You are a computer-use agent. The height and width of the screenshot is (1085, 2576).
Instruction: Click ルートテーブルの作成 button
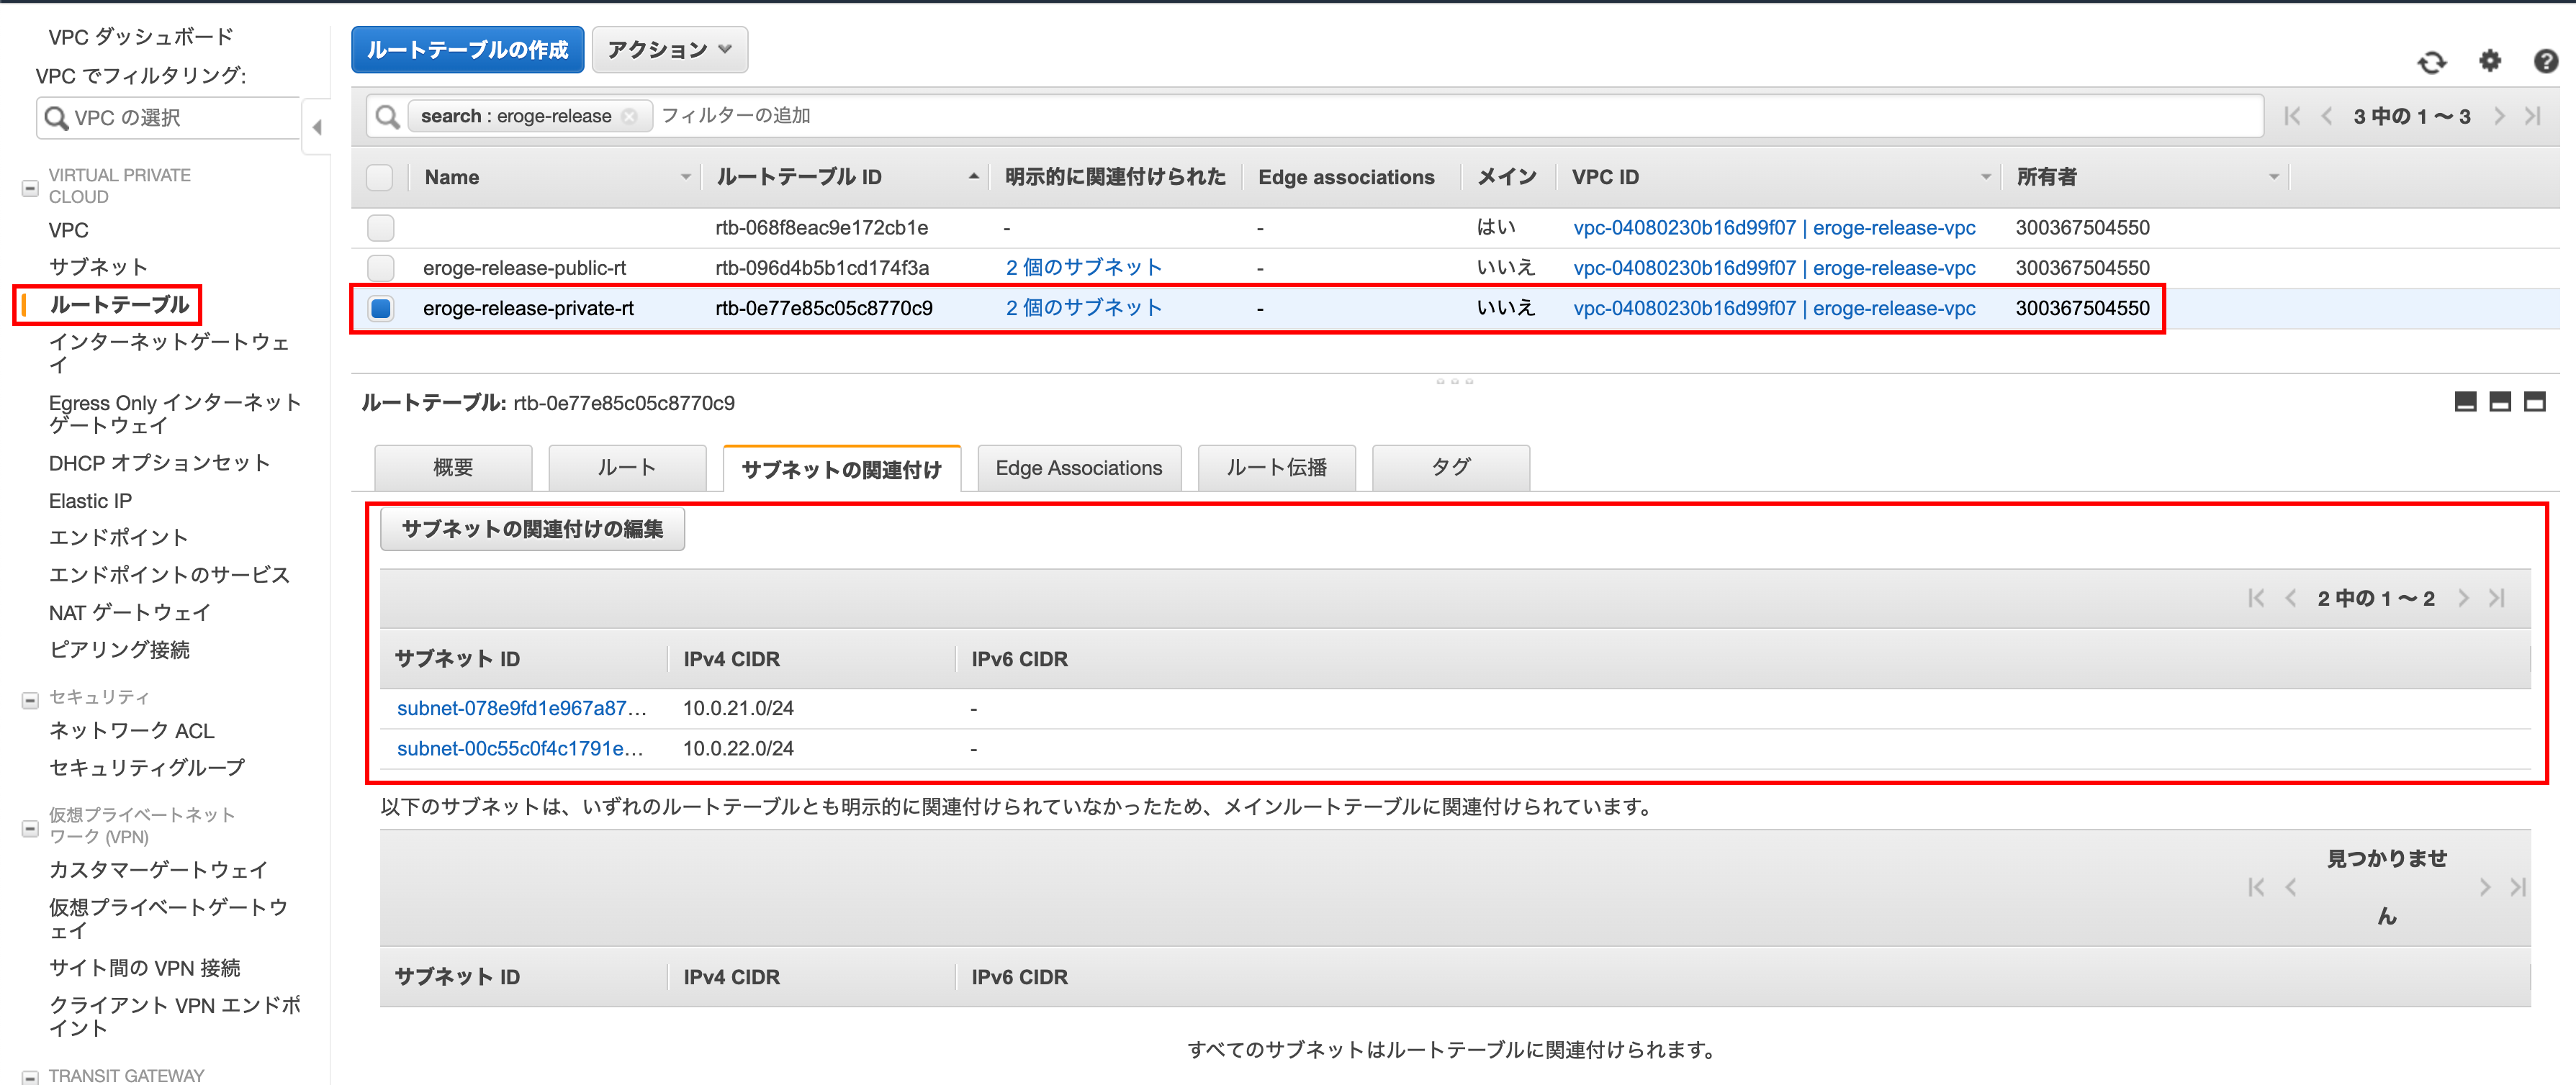[467, 50]
